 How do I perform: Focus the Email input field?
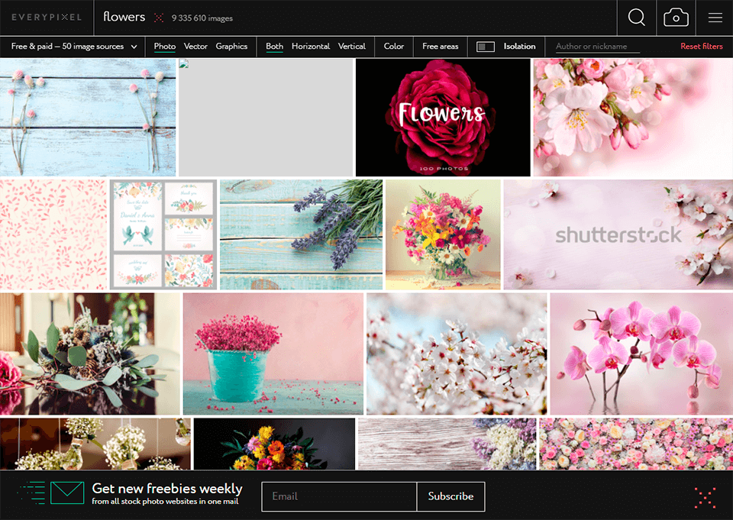339,496
